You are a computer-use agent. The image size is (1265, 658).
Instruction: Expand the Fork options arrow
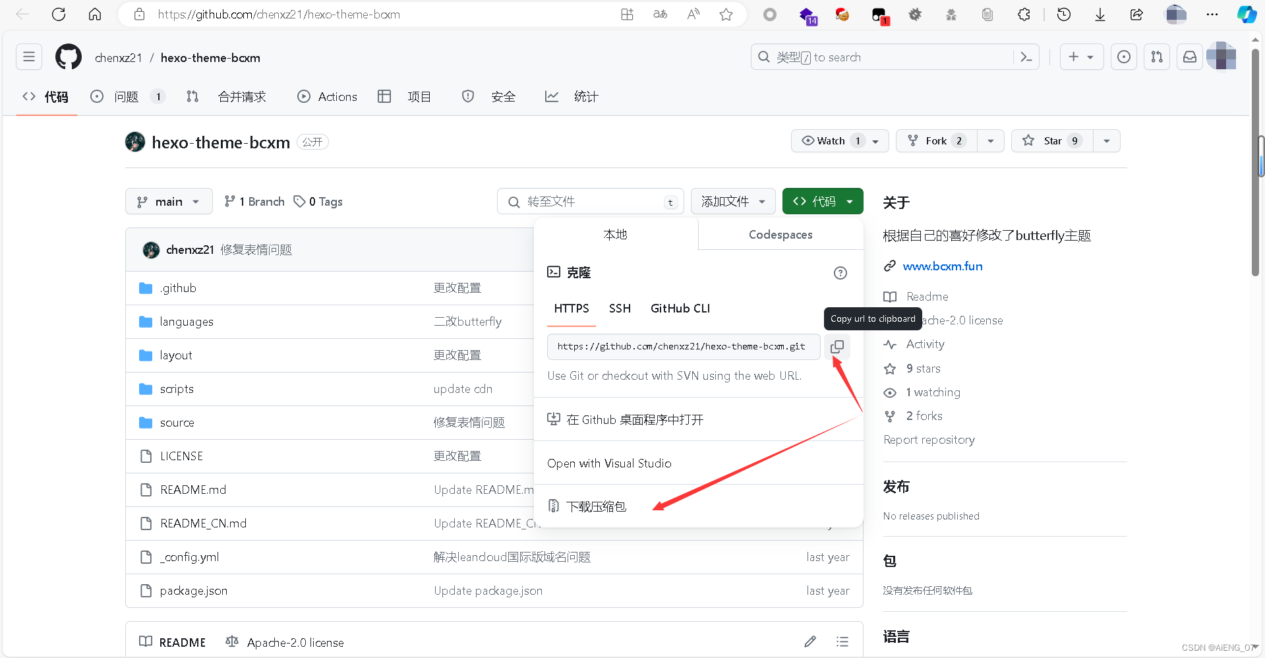pyautogui.click(x=990, y=140)
